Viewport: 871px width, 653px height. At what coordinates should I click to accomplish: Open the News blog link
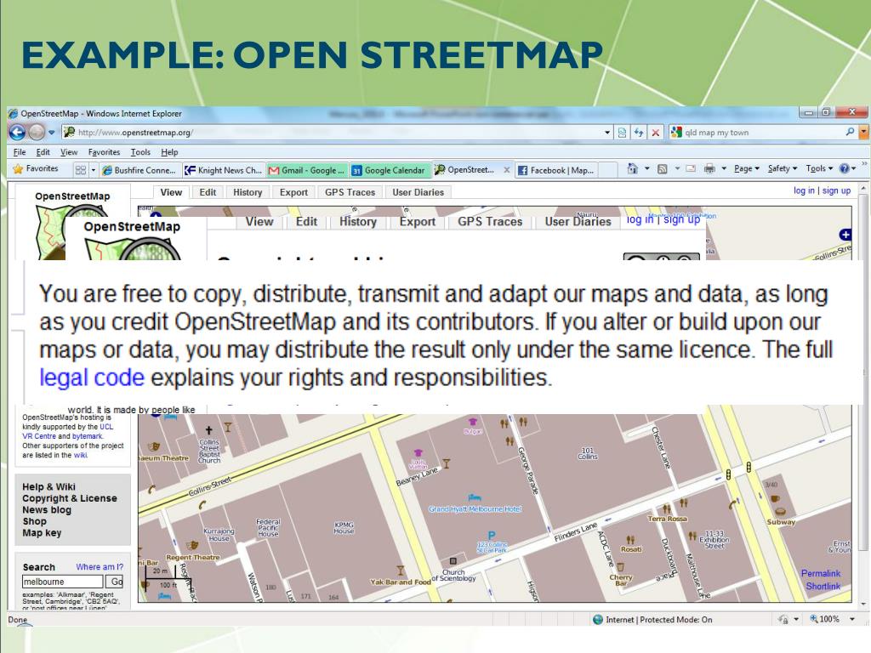coord(47,510)
